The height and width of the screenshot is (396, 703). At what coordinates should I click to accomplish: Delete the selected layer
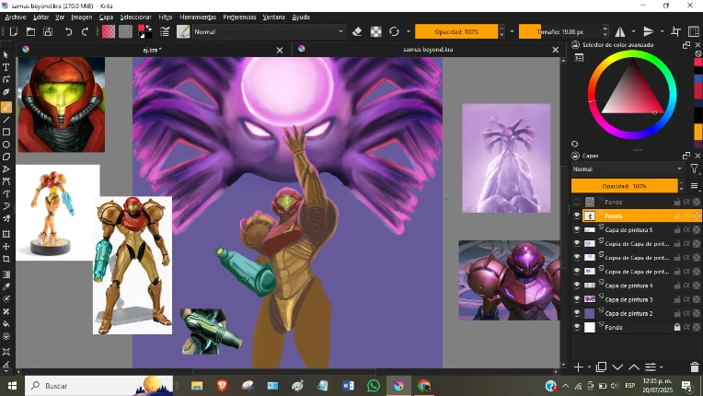tap(694, 367)
